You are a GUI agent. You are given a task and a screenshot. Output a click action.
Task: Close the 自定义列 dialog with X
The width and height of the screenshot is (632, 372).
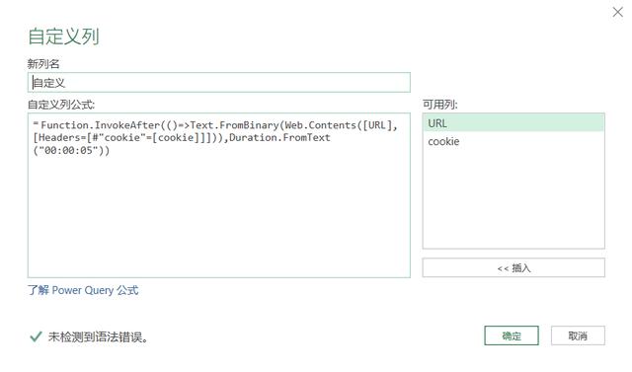pos(617,12)
